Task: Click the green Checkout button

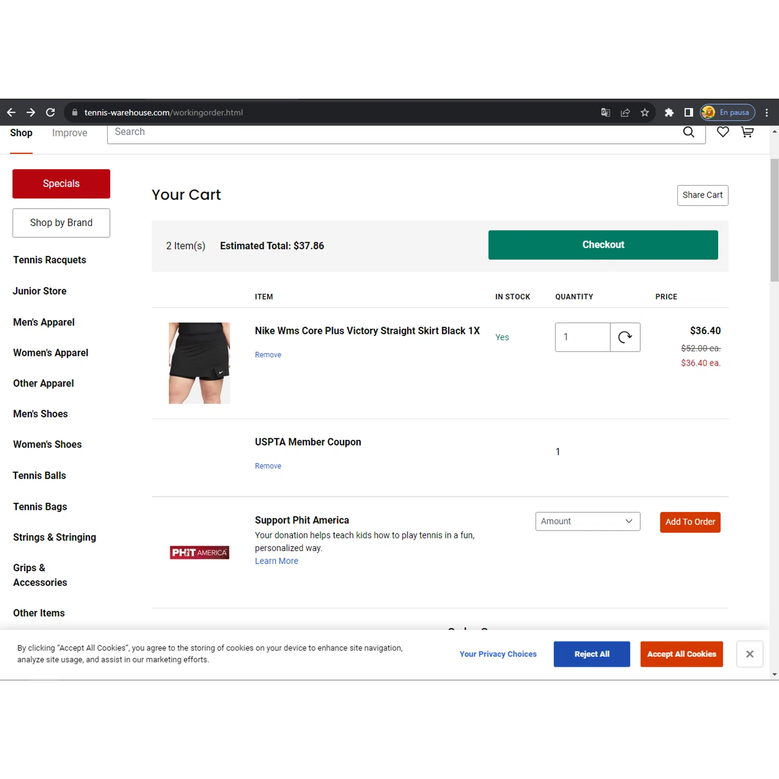Action: point(603,245)
